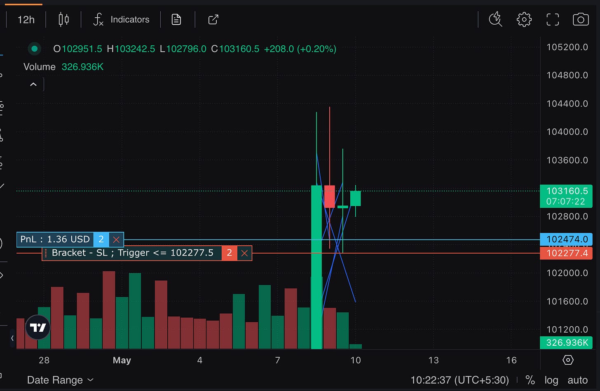This screenshot has width=600, height=391.
Task: Switch to percent scale
Action: [x=530, y=380]
